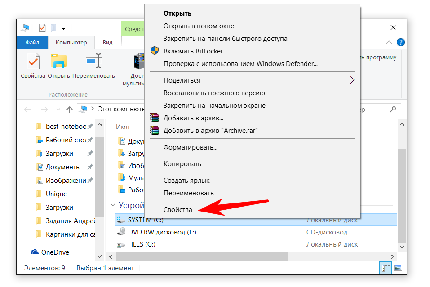Open the FILES (G:) local disk
The image size is (430, 287).
[x=142, y=244]
